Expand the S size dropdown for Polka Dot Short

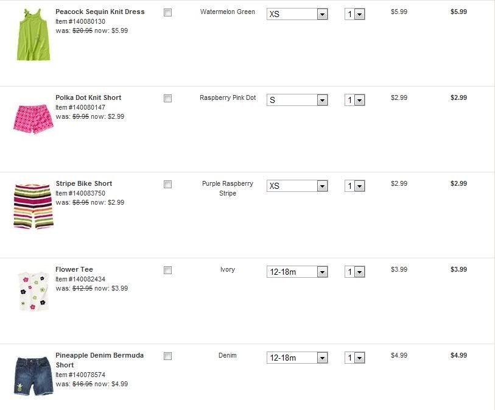tap(297, 100)
